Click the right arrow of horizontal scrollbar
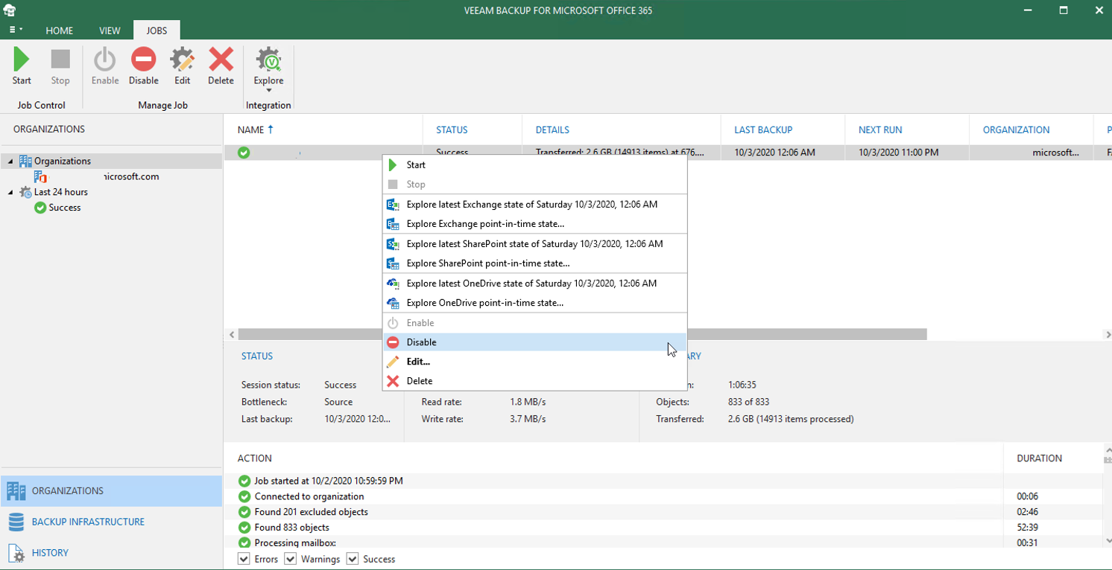The height and width of the screenshot is (570, 1112). click(x=1107, y=335)
